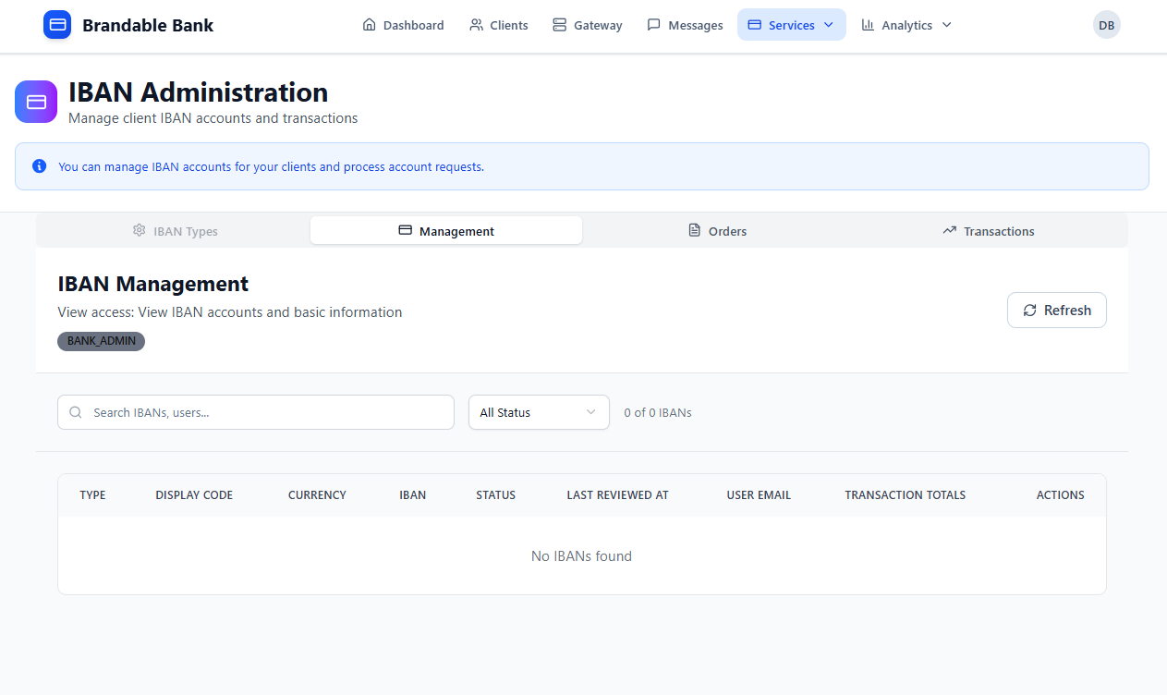Image resolution: width=1167 pixels, height=695 pixels.
Task: Click the trend arrow icon on Transactions tab
Action: coord(949,230)
